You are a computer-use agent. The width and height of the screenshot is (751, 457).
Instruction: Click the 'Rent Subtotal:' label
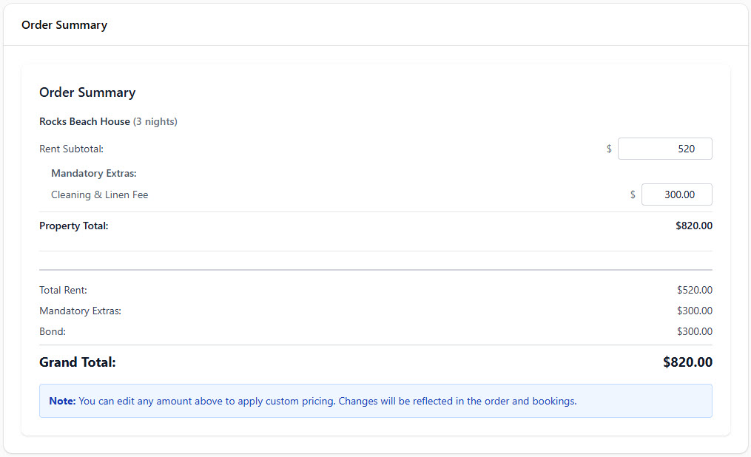tap(71, 149)
